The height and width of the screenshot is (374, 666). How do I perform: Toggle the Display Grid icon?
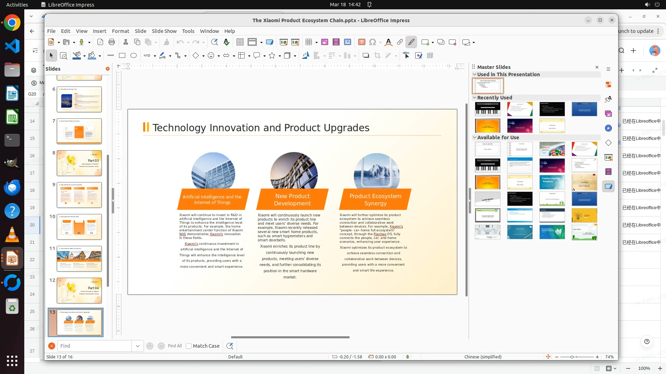click(240, 42)
